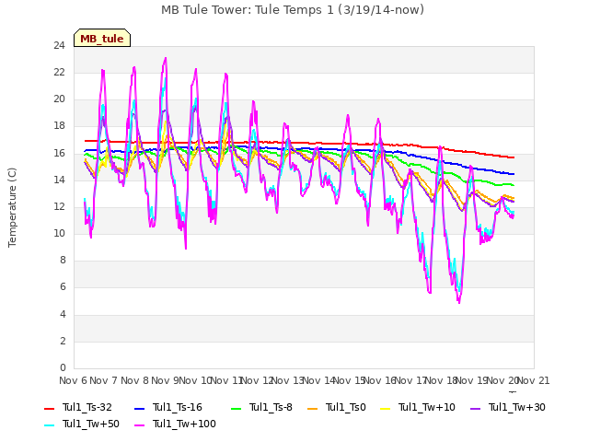The image size is (589, 442).
Task: Click the 24 y-axis tick label
Action: 59,46
